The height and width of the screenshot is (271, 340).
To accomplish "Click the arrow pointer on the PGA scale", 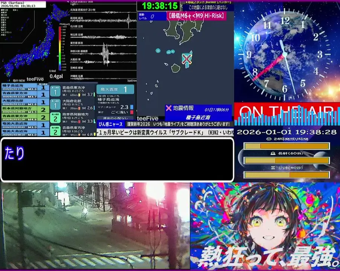I will (58, 56).
